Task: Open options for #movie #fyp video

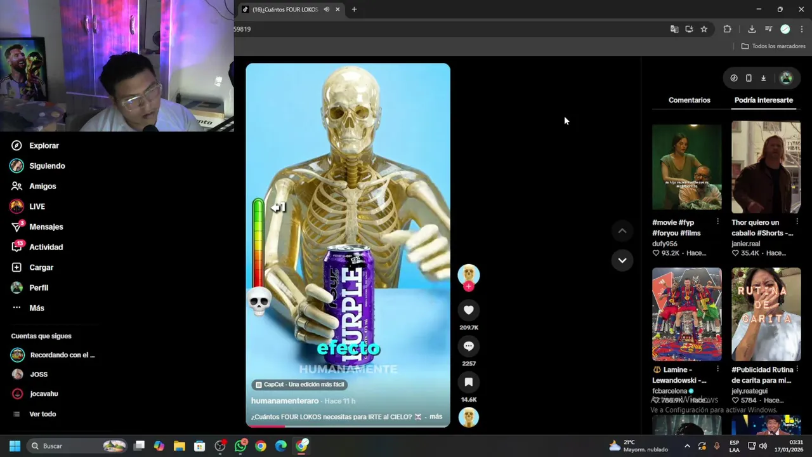Action: point(717,222)
